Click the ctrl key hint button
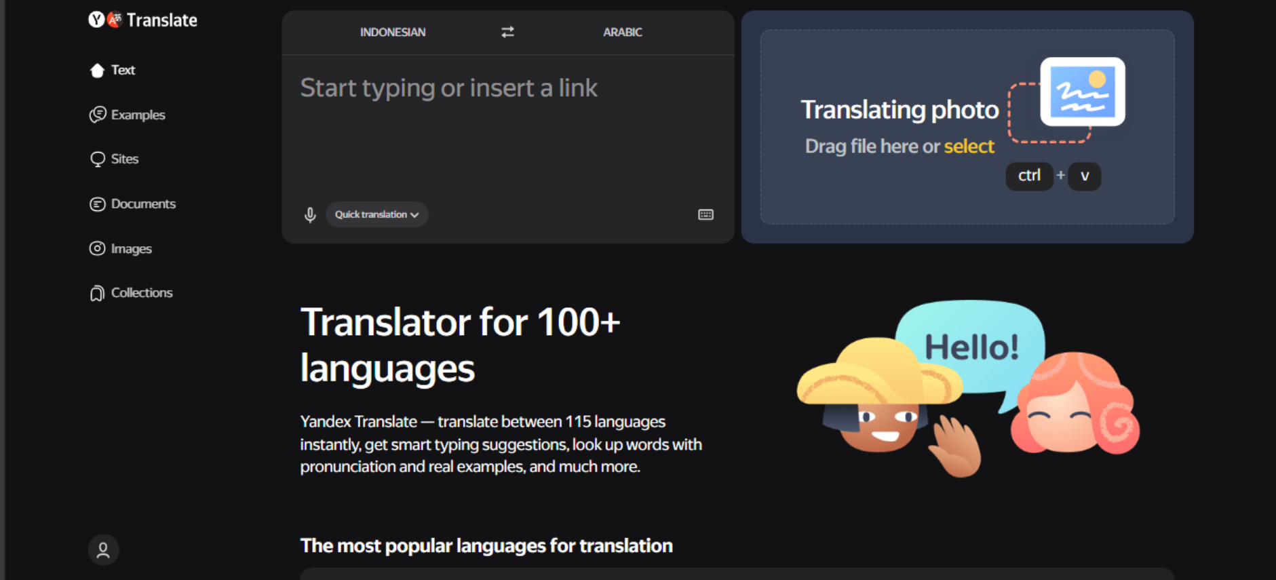The width and height of the screenshot is (1276, 580). pyautogui.click(x=1029, y=176)
